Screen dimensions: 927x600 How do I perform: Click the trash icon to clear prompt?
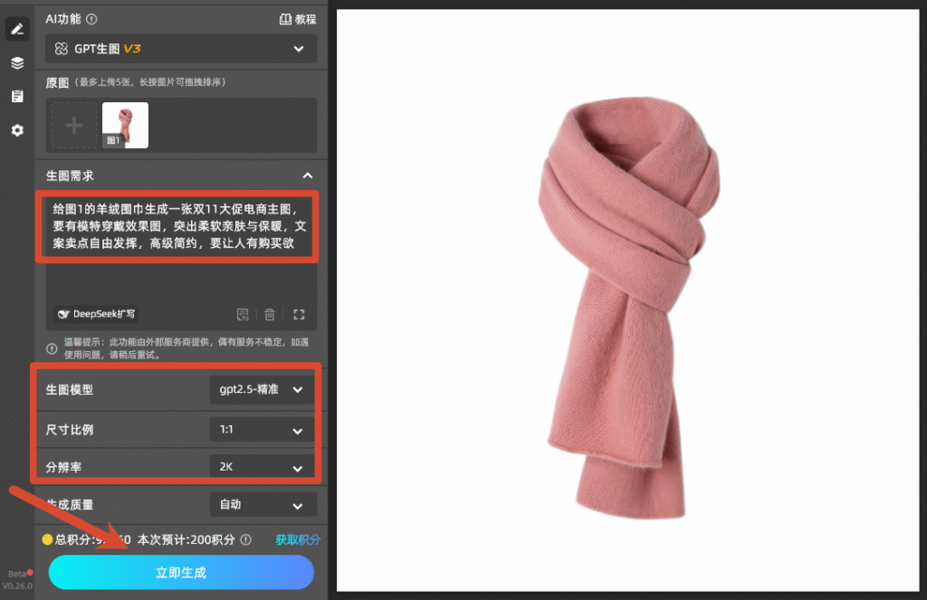[270, 315]
